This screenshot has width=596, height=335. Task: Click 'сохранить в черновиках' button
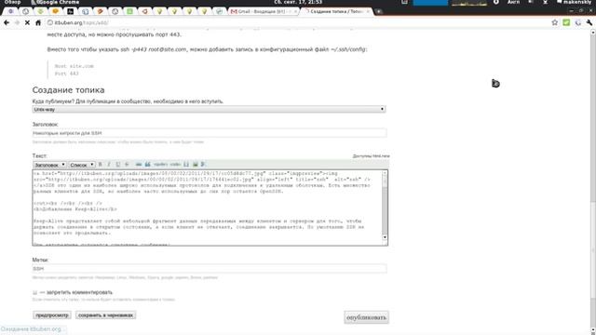105,315
